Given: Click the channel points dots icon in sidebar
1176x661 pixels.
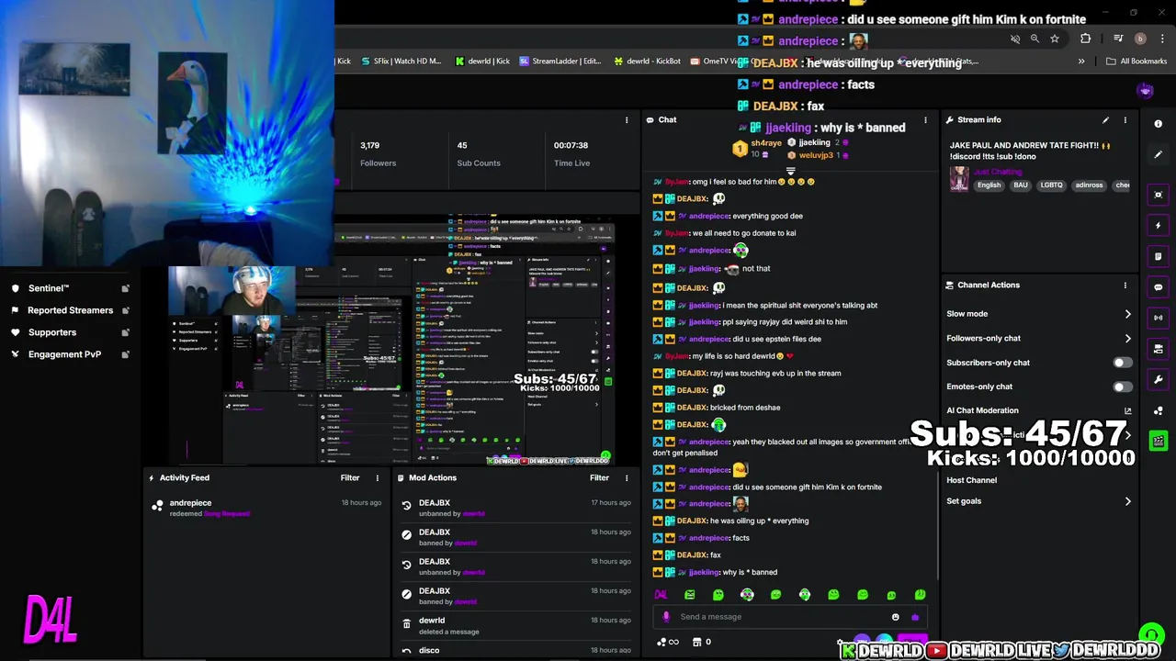Looking at the screenshot, I should pyautogui.click(x=1158, y=410).
